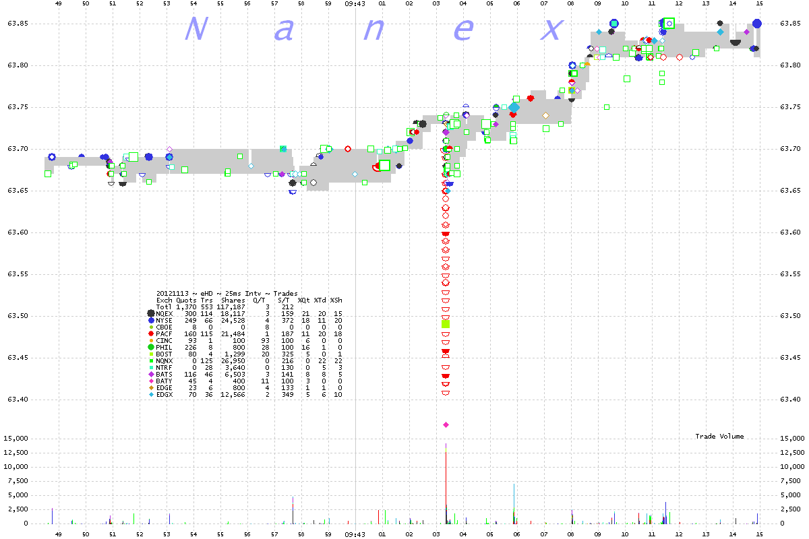Click the green PHIL legend circle

click(150, 347)
